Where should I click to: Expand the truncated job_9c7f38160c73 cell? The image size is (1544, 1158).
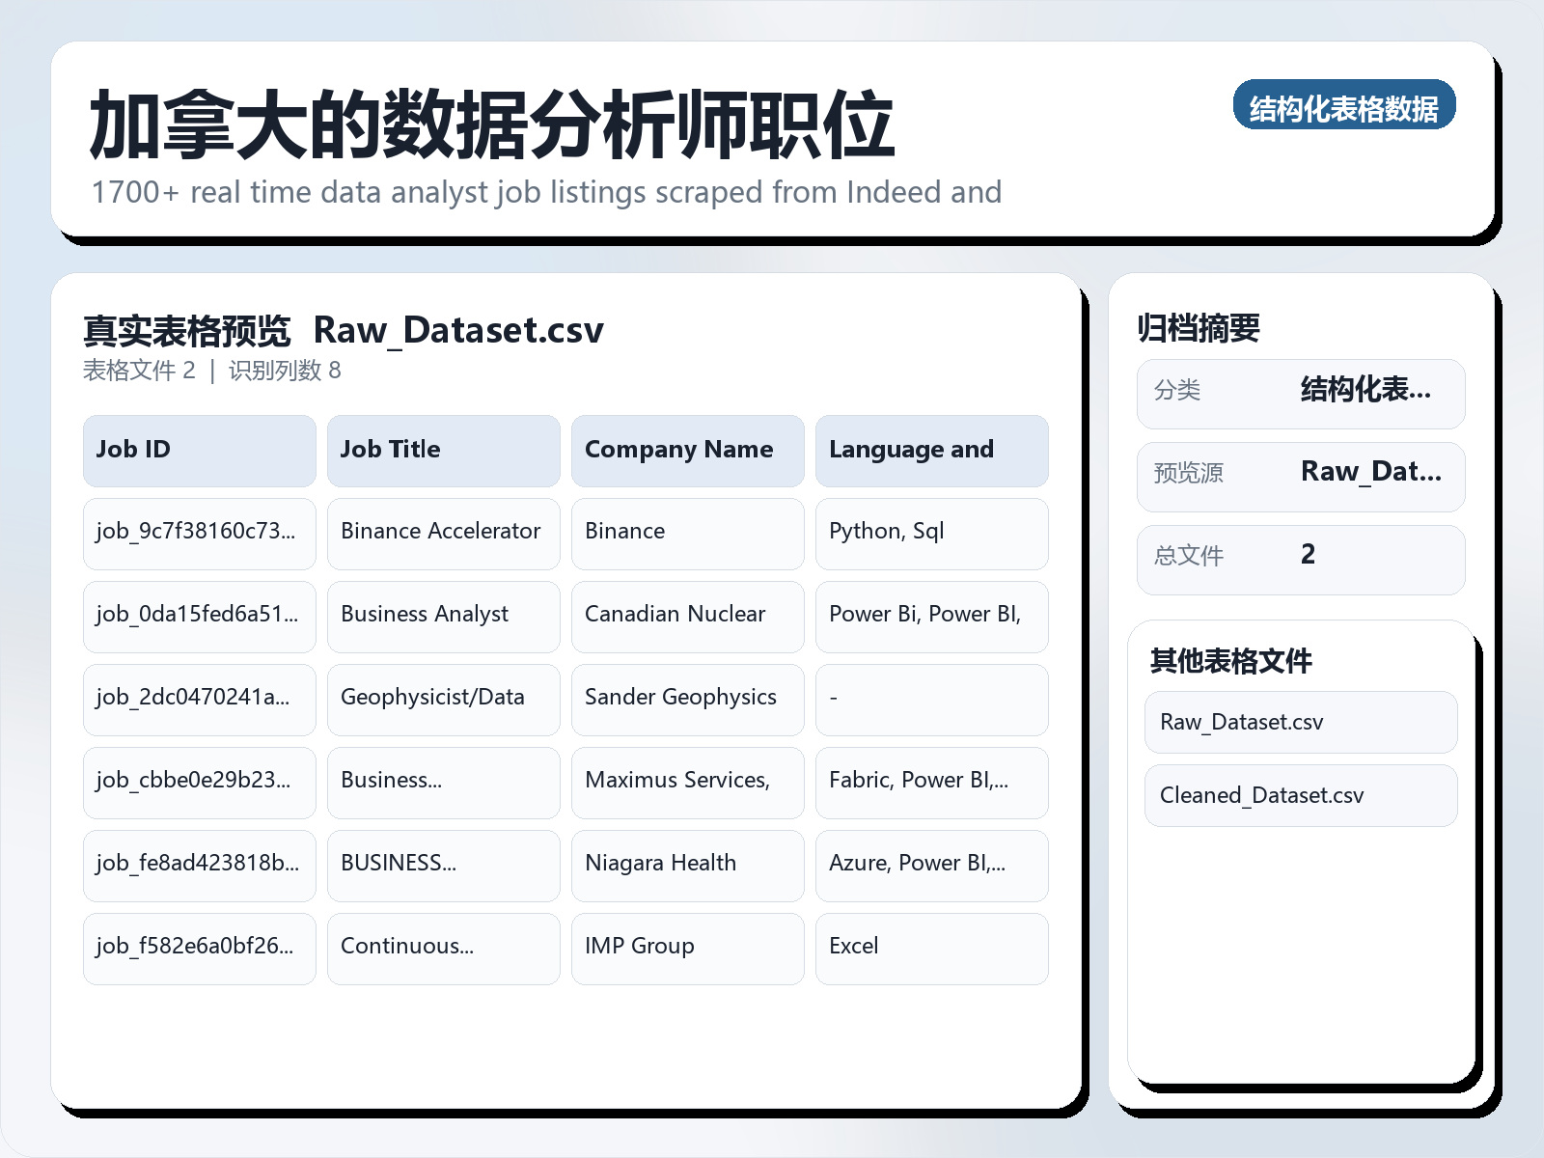tap(199, 534)
